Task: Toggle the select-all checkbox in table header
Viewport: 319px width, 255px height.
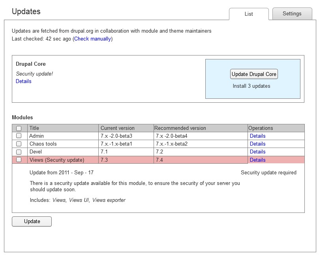Action: pos(19,128)
